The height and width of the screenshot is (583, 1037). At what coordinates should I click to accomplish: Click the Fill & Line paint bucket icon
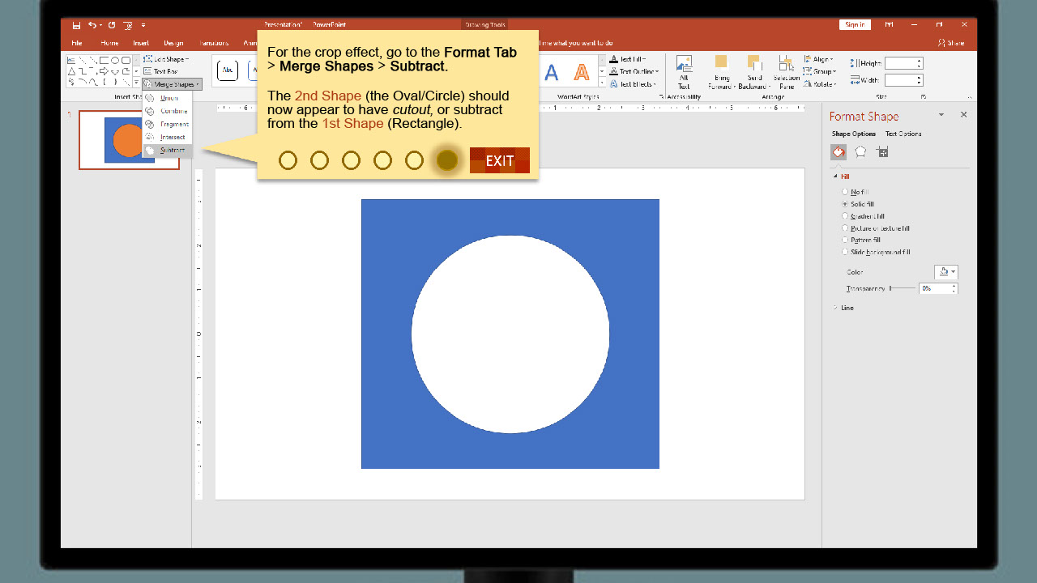[x=839, y=151]
